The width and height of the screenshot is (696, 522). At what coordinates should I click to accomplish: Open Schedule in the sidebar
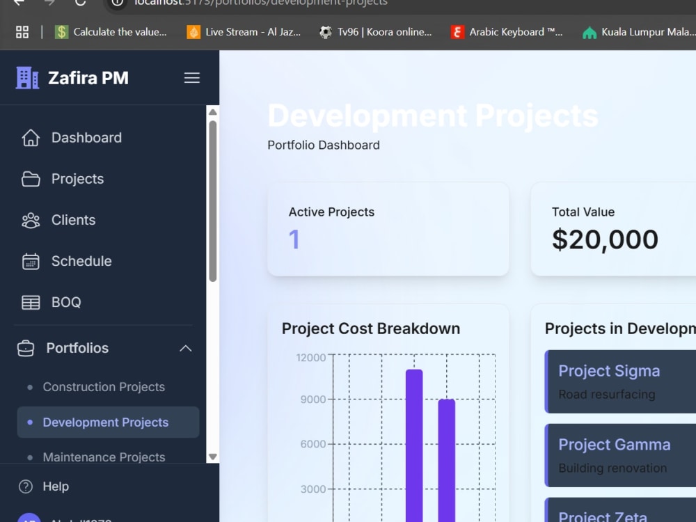pos(81,261)
